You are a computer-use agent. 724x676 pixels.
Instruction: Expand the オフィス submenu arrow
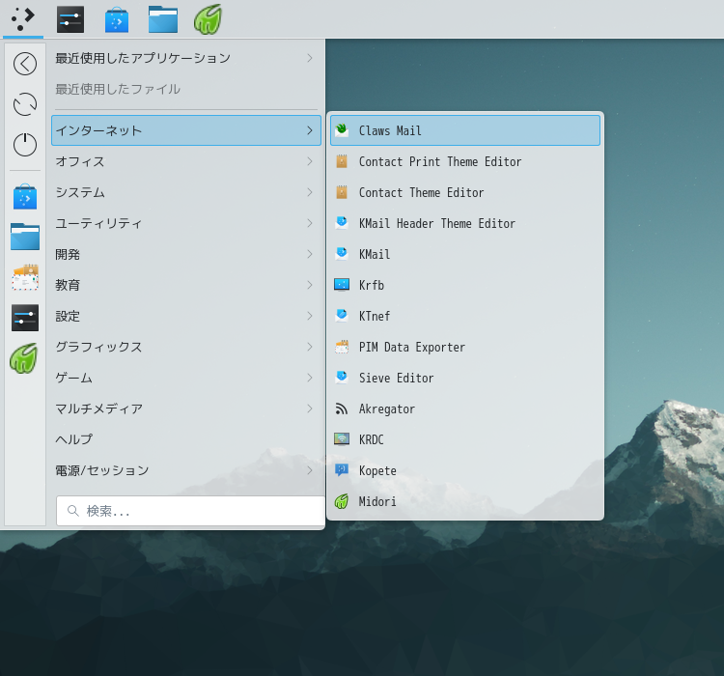point(310,161)
